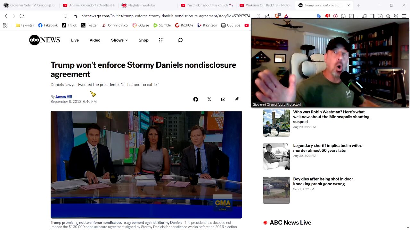Open the VPN shield icon
The height and width of the screenshot is (230, 410).
click(x=396, y=16)
